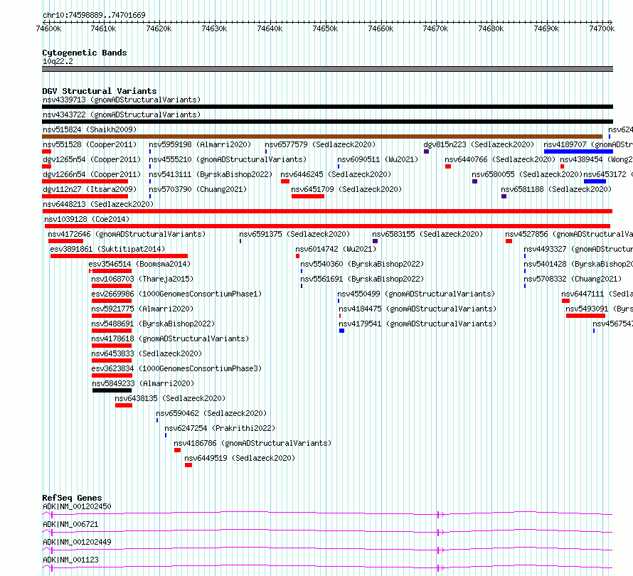Click nsv6590462 (Sedlazeck2020) label
The image size is (633, 576).
point(211,413)
